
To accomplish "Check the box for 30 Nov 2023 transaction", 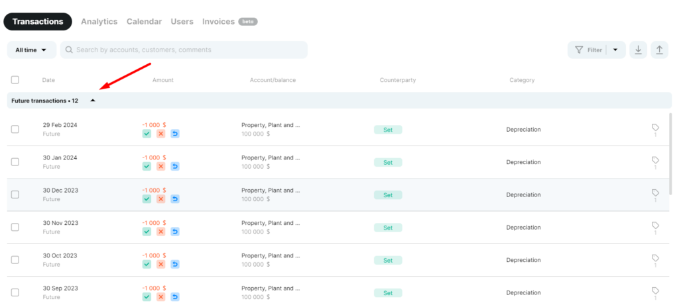I will pyautogui.click(x=15, y=227).
